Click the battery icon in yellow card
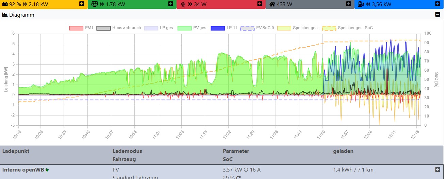 pos(5,4)
